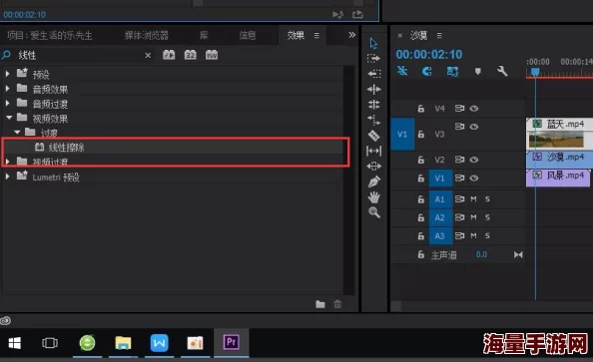This screenshot has width=593, height=362.
Task: Create a new custom bin in Effects
Action: coord(319,304)
